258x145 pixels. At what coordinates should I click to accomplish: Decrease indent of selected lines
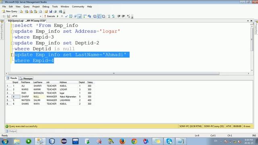119,16
